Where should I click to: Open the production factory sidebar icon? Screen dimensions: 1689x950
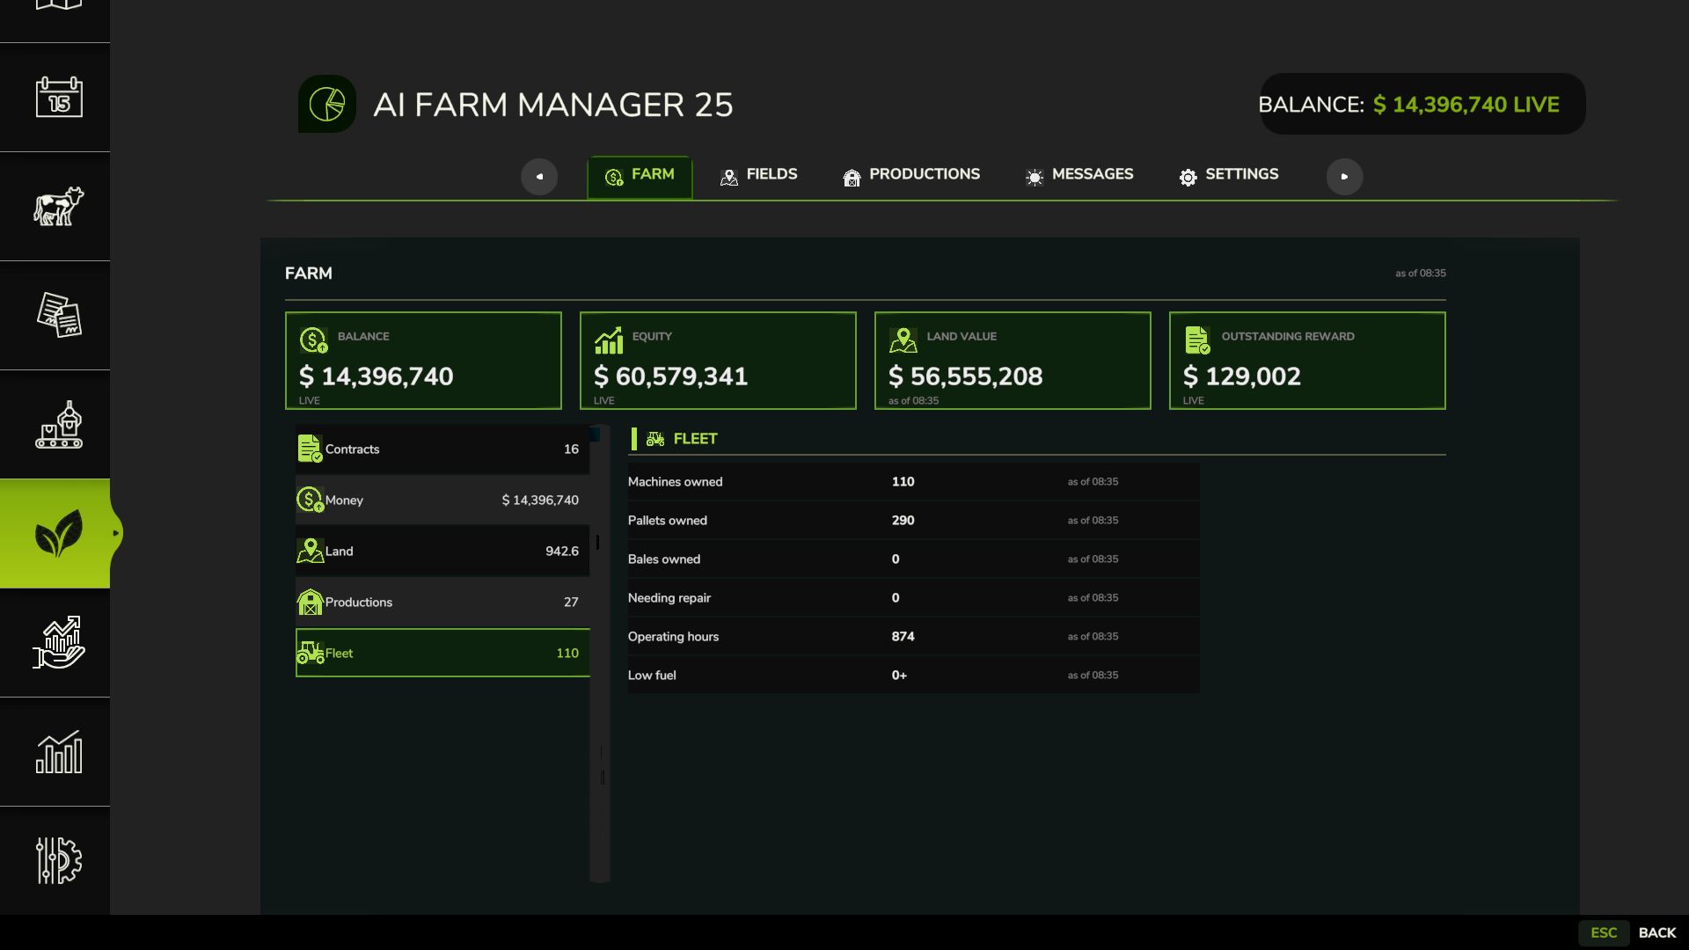point(59,424)
